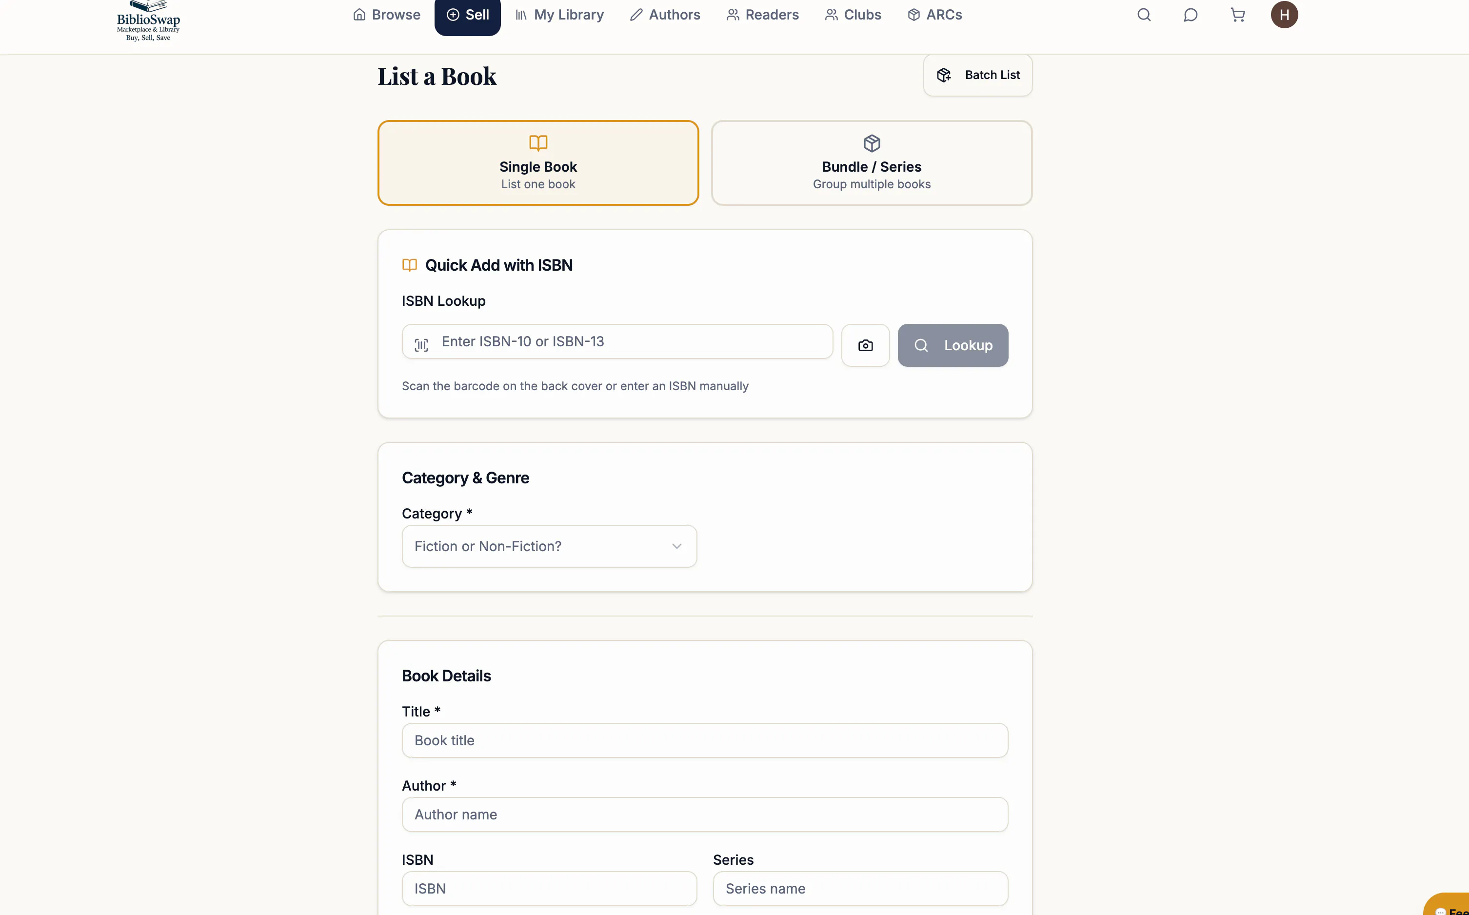Viewport: 1469px width, 915px height.
Task: Click the 'Category & Genre' heading
Action: click(465, 478)
